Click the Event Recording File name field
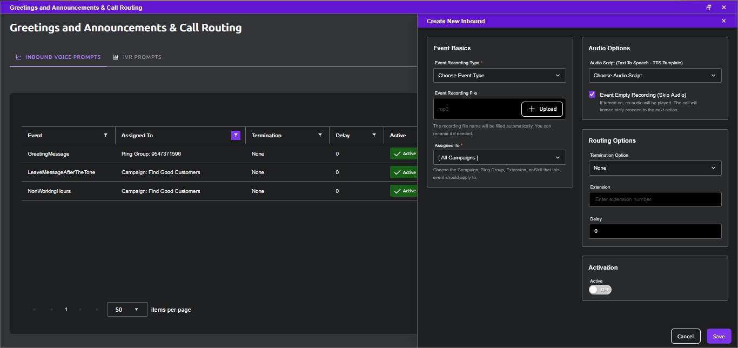Viewport: 738px width, 348px height. click(x=477, y=109)
